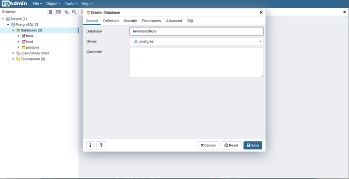The width and height of the screenshot is (349, 179).
Task: Click the Comment area resize handle
Action: point(262,76)
